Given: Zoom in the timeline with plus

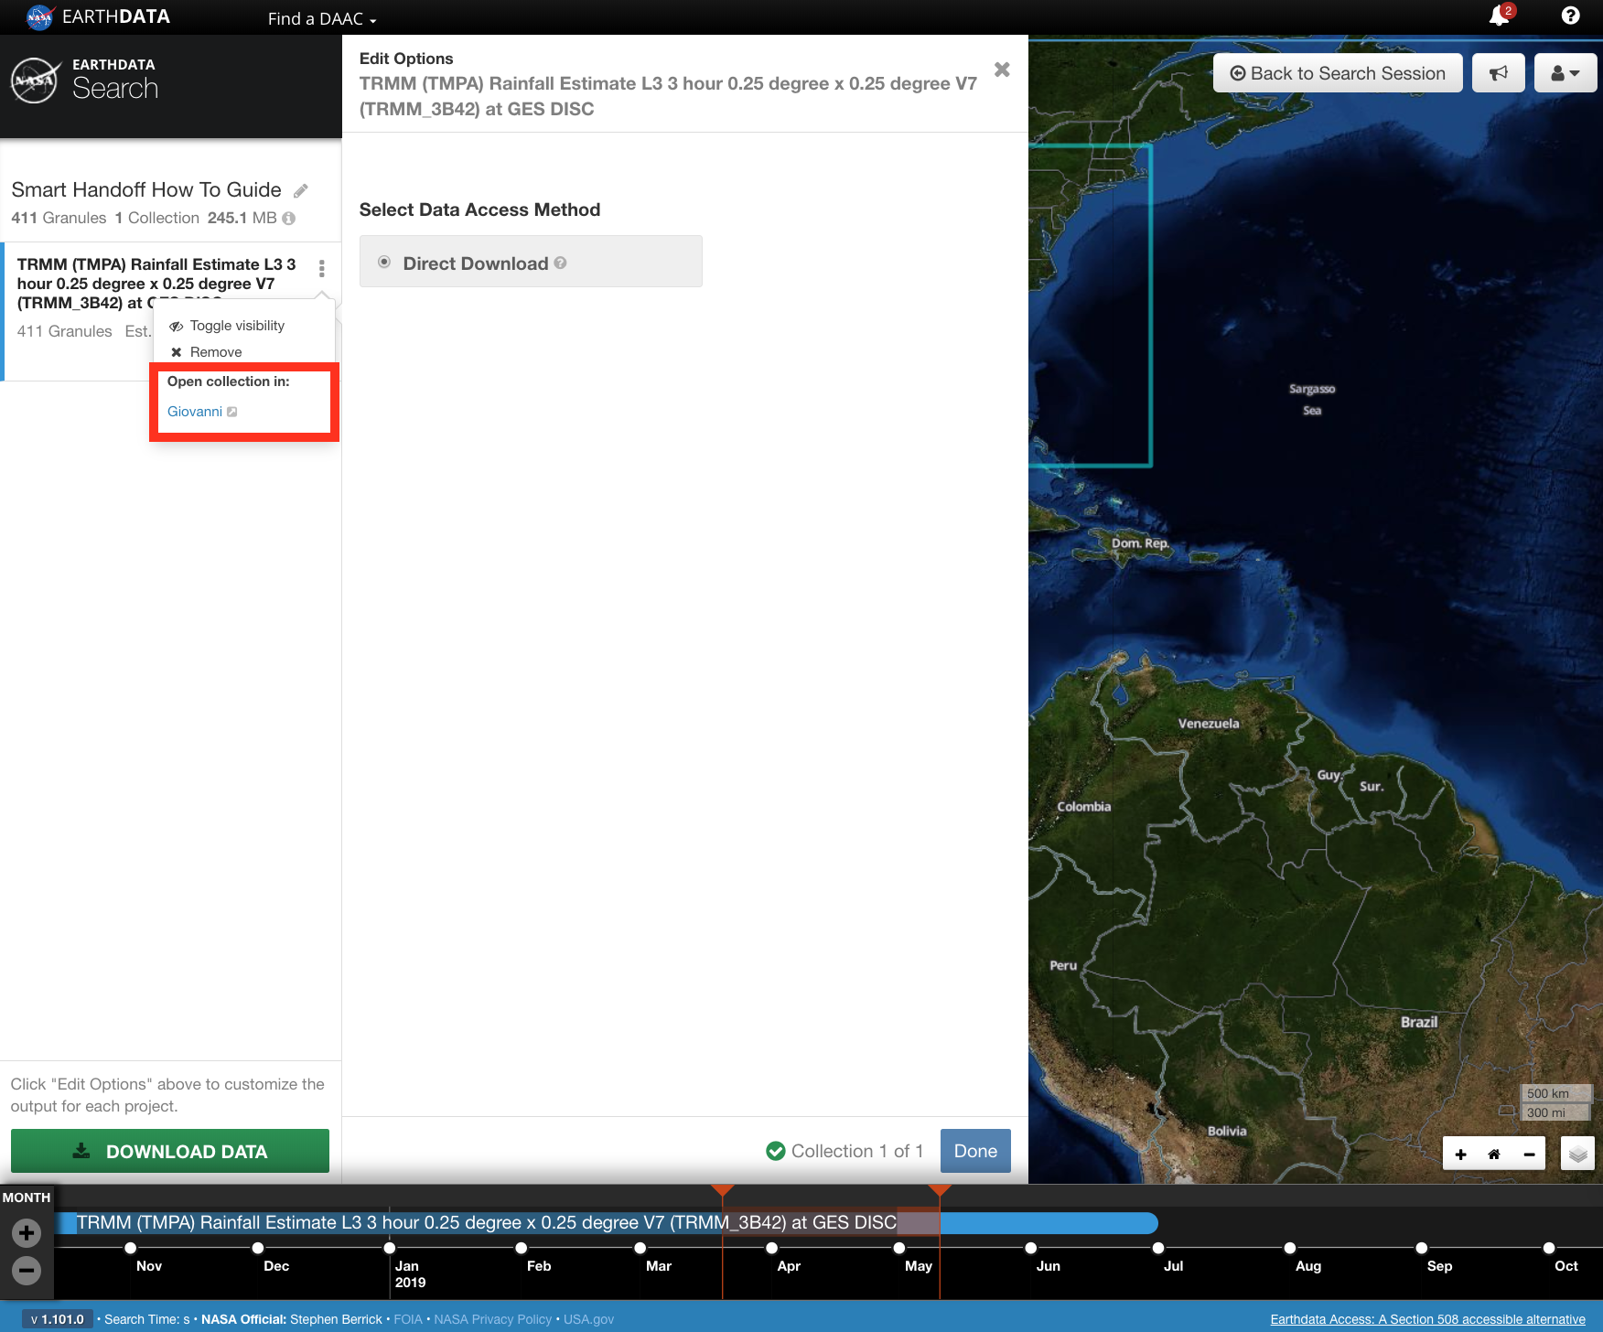Looking at the screenshot, I should 27,1233.
